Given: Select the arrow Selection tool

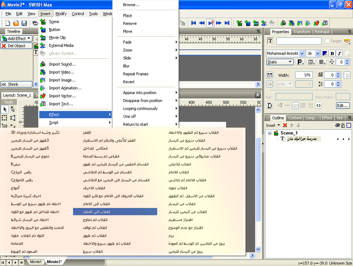Looking at the screenshot, I should click(x=5, y=109).
